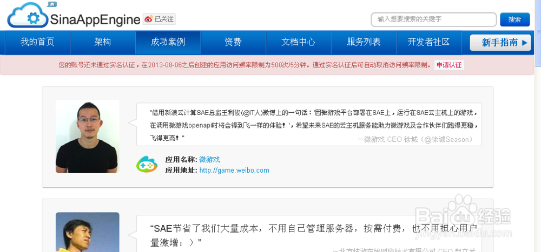Viewport: 541px width, 252px height.
Task: Open the 文档中心 nav tab
Action: [299, 42]
